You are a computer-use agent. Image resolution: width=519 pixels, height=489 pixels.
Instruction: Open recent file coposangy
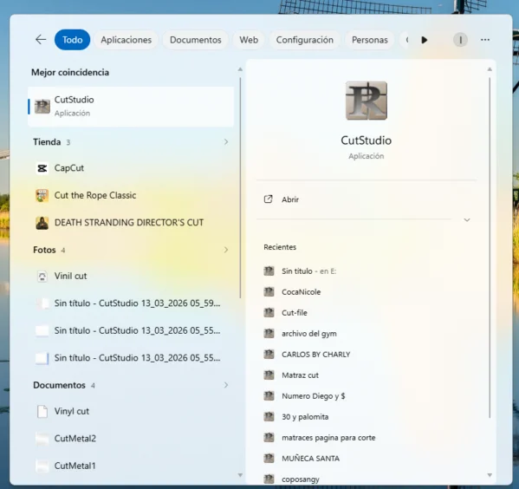pos(367,479)
